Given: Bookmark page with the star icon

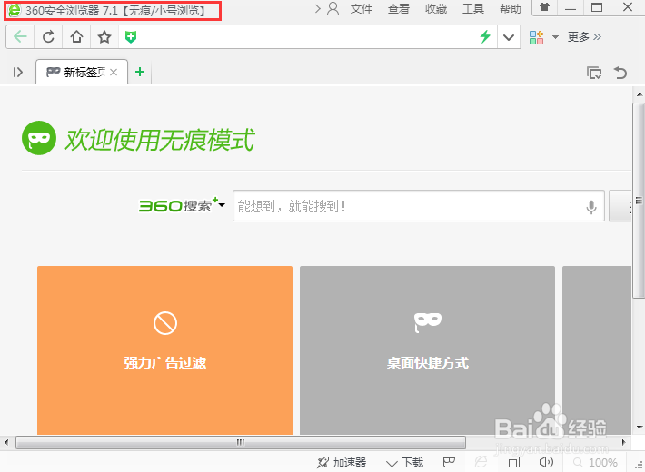Looking at the screenshot, I should (104, 37).
